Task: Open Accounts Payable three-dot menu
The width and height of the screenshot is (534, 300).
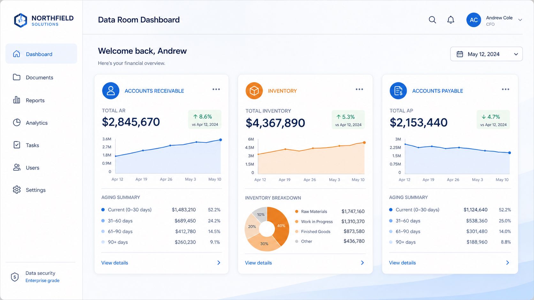Action: 506,89
